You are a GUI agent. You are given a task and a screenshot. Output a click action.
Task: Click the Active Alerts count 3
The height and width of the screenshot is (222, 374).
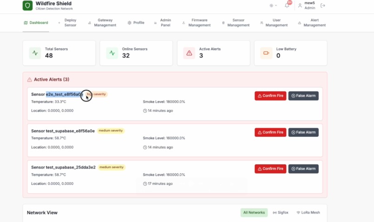click(x=201, y=56)
